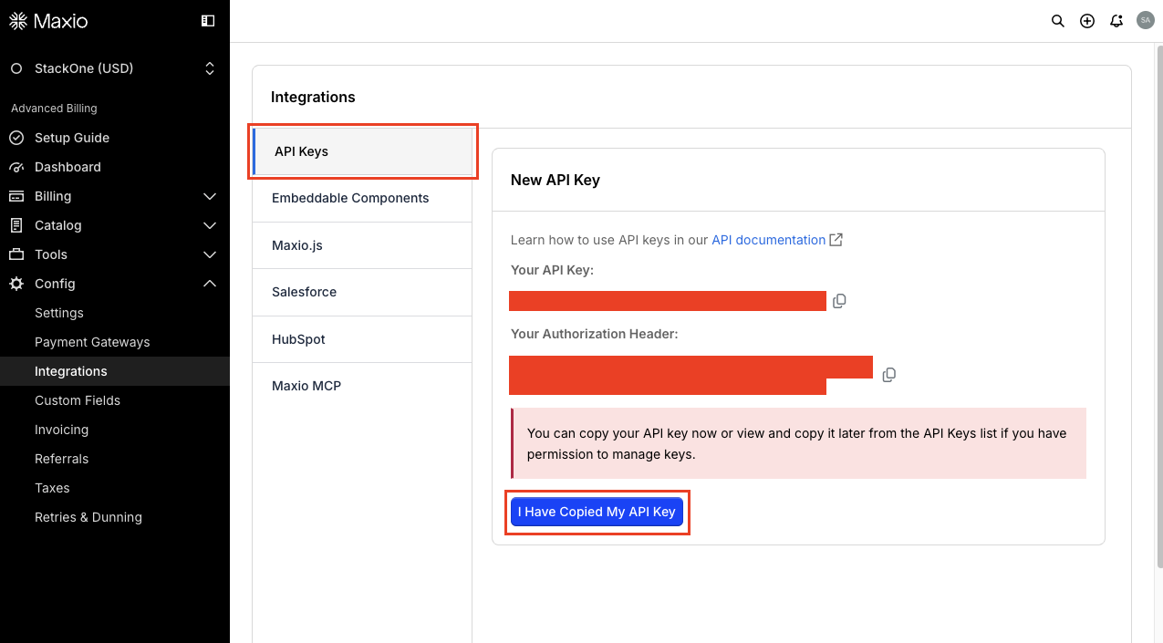Click the Your API Key label
Viewport: 1163px width, 643px height.
[552, 270]
